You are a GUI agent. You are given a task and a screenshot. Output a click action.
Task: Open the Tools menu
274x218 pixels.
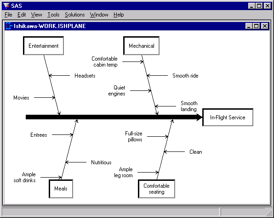[53, 15]
